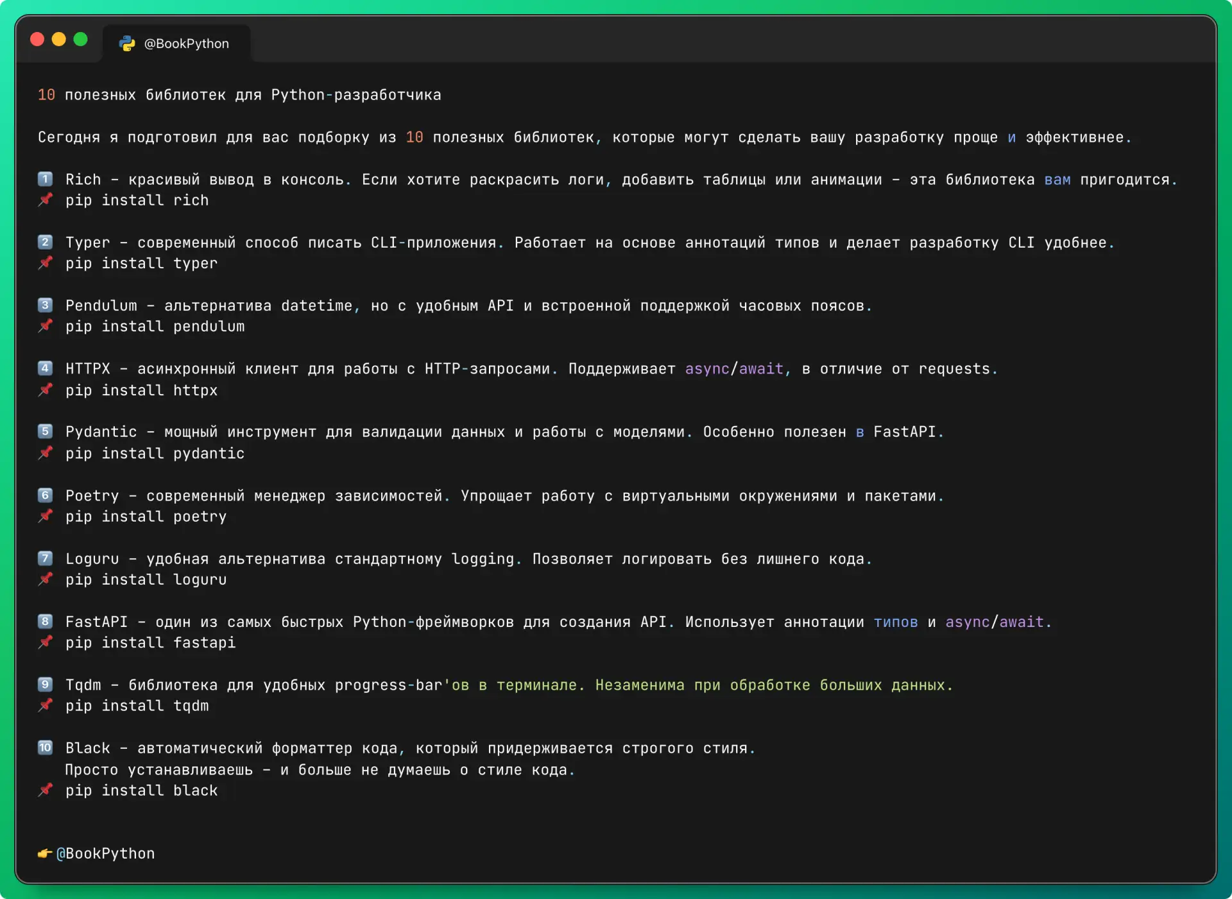The image size is (1232, 899).
Task: Click the word 'Typer' in item two
Action: click(88, 243)
